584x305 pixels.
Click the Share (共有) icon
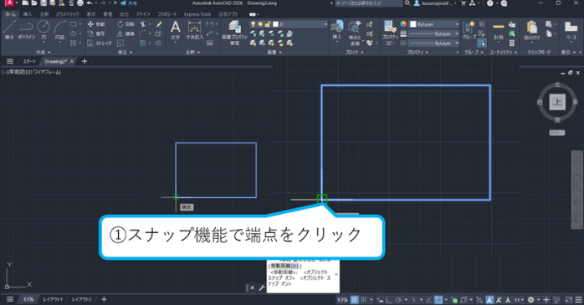129,3
